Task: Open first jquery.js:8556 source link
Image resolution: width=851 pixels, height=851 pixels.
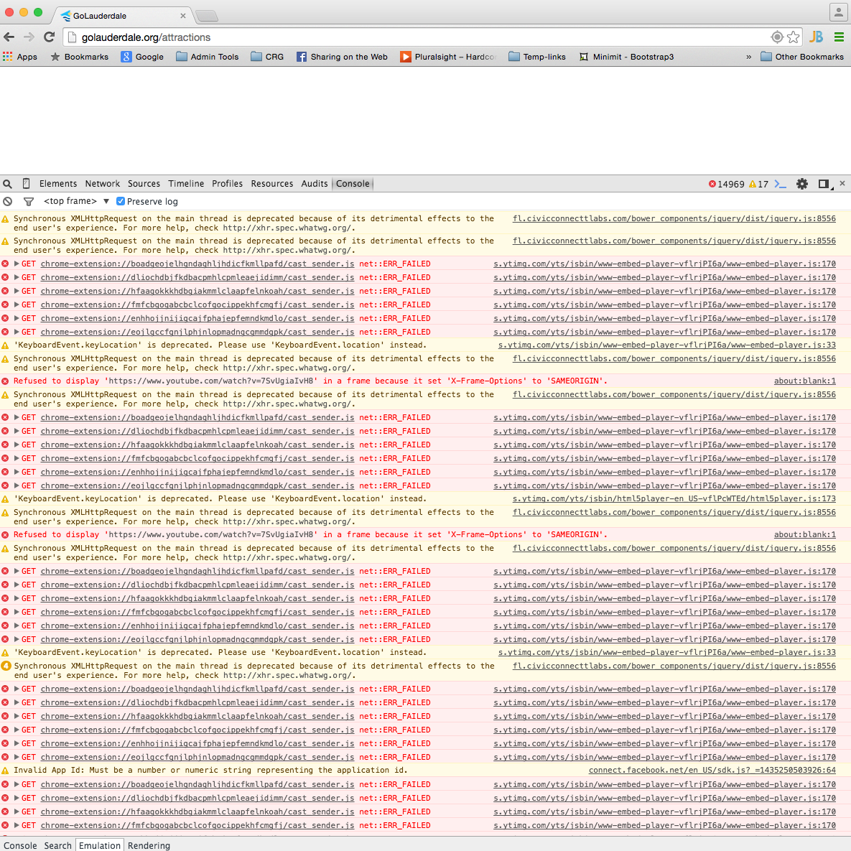Action: point(674,218)
